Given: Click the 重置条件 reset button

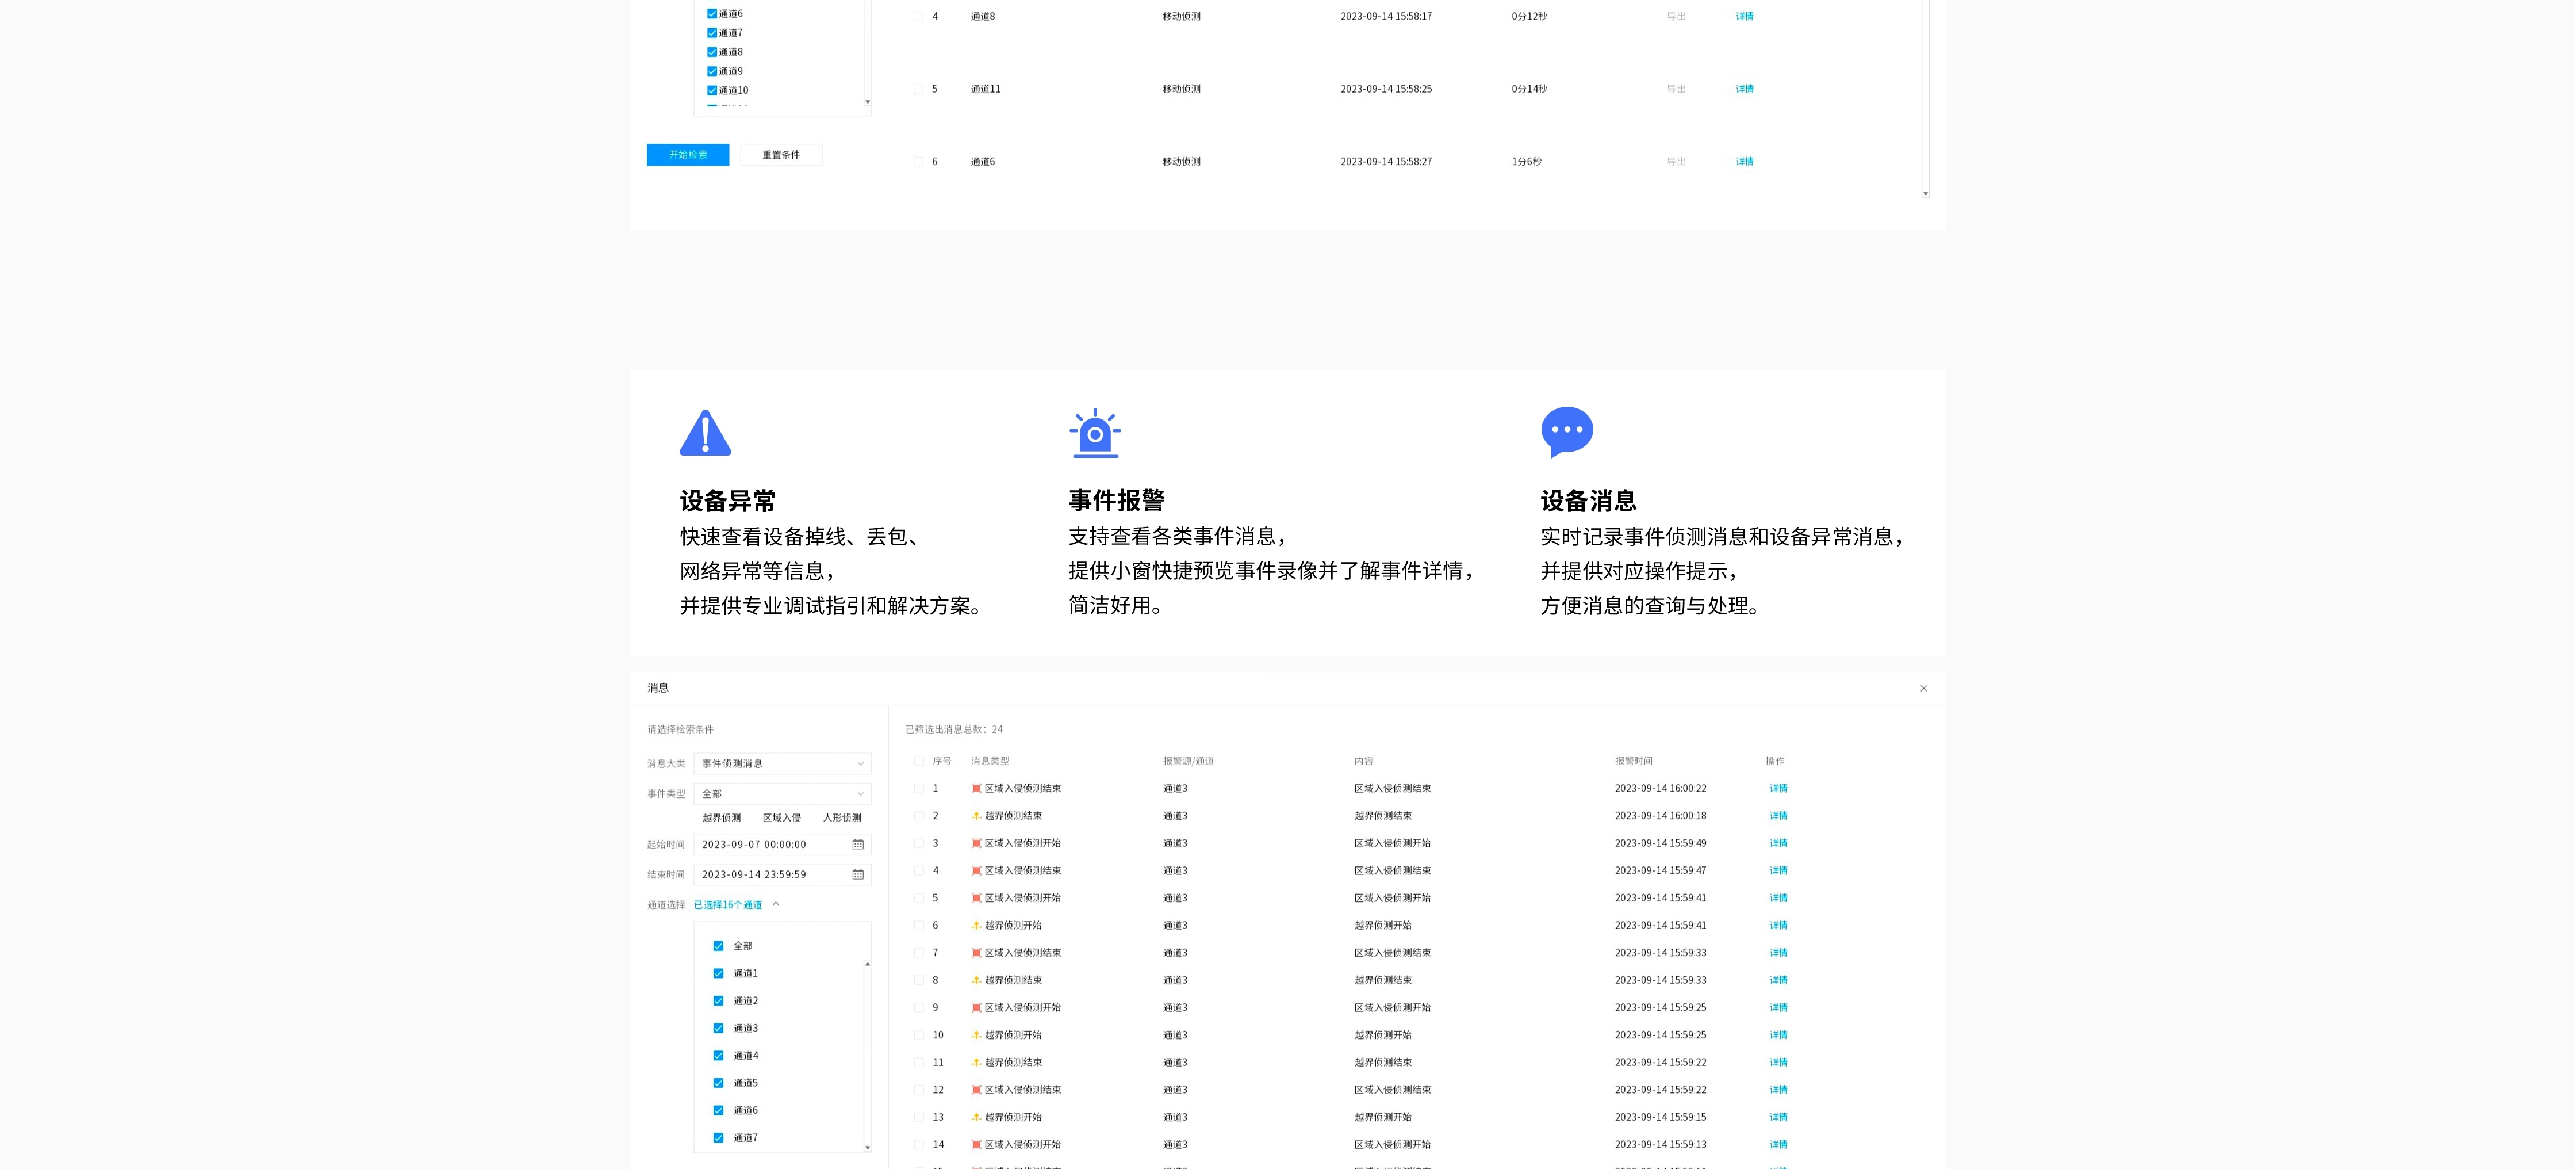Looking at the screenshot, I should pos(781,155).
